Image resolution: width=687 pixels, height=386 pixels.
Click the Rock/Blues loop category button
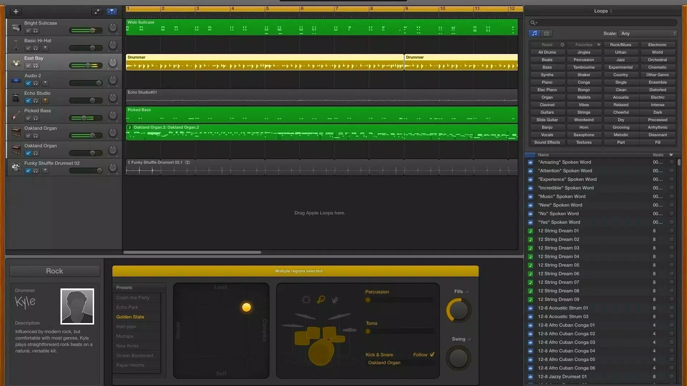(x=620, y=45)
